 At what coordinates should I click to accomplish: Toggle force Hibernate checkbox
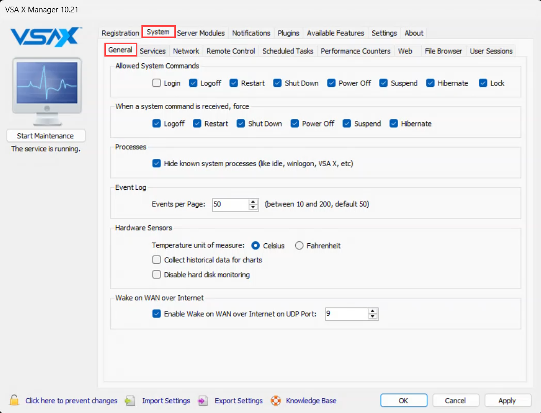tap(394, 123)
